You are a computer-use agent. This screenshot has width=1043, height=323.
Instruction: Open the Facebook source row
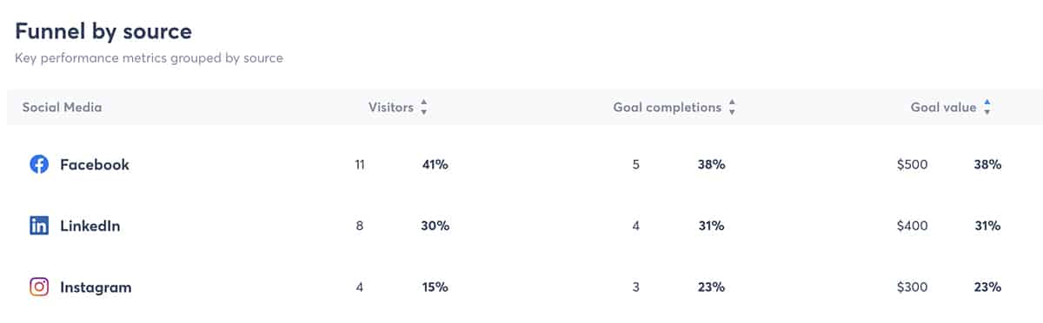coord(521,164)
